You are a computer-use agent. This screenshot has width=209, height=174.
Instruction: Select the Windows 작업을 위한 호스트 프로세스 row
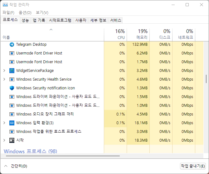[102, 132]
